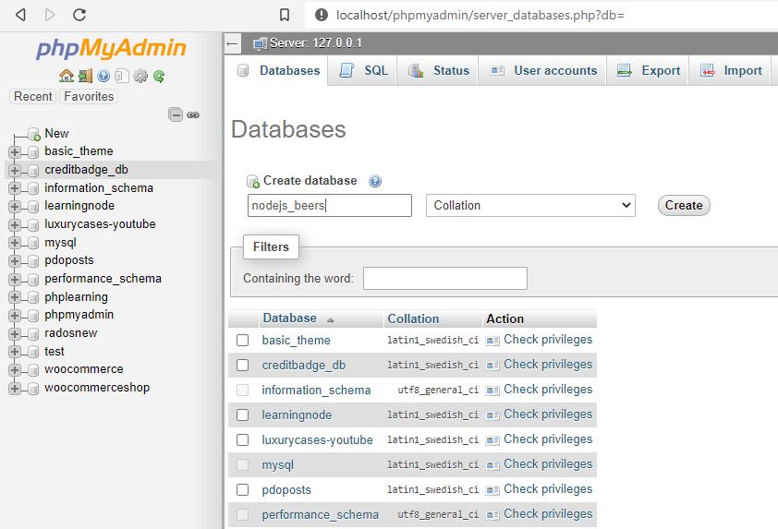The width and height of the screenshot is (778, 529).
Task: Collapse all tree items icon
Action: pyautogui.click(x=176, y=114)
